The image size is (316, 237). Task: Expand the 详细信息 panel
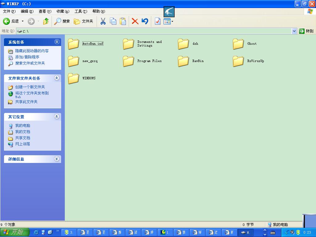57,159
